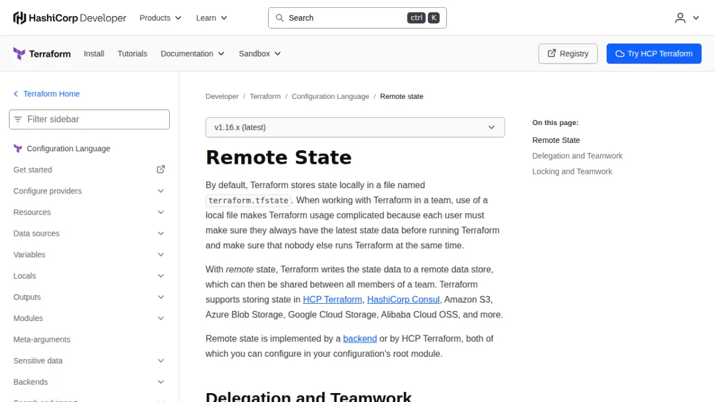Image resolution: width=715 pixels, height=402 pixels.
Task: Expand the Backends sidebar section
Action: pos(89,382)
